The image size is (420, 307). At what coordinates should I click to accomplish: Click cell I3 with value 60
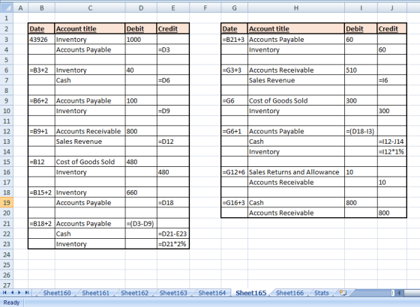(361, 40)
